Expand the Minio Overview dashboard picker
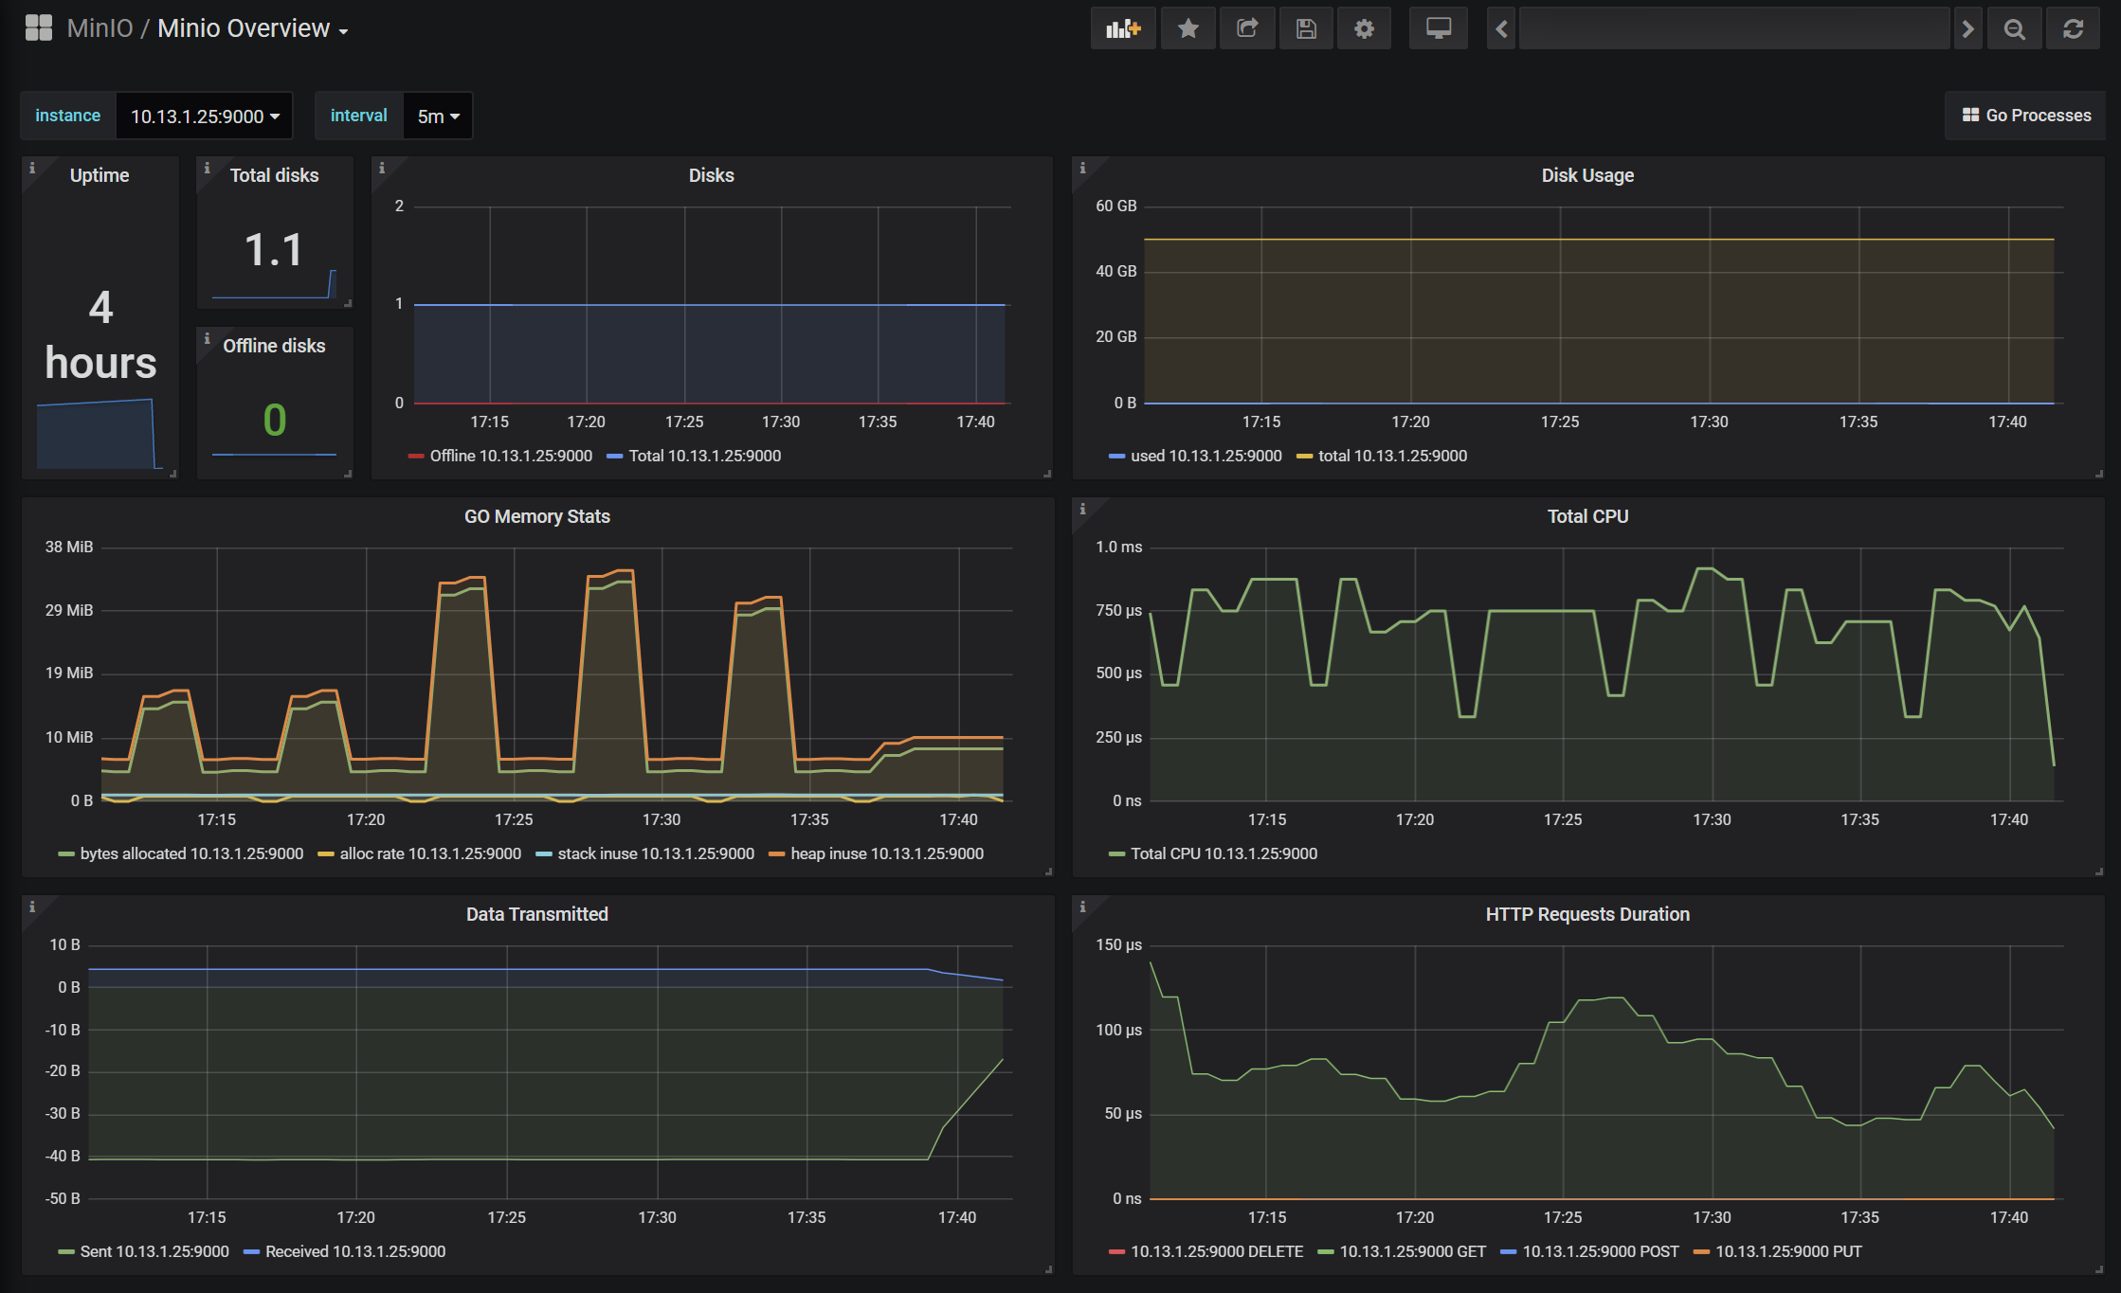2121x1293 pixels. coord(252,28)
